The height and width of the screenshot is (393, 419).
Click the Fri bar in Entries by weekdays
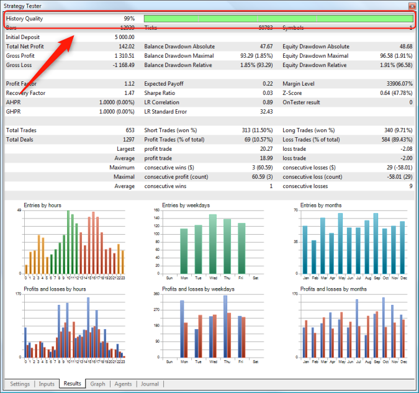point(241,248)
